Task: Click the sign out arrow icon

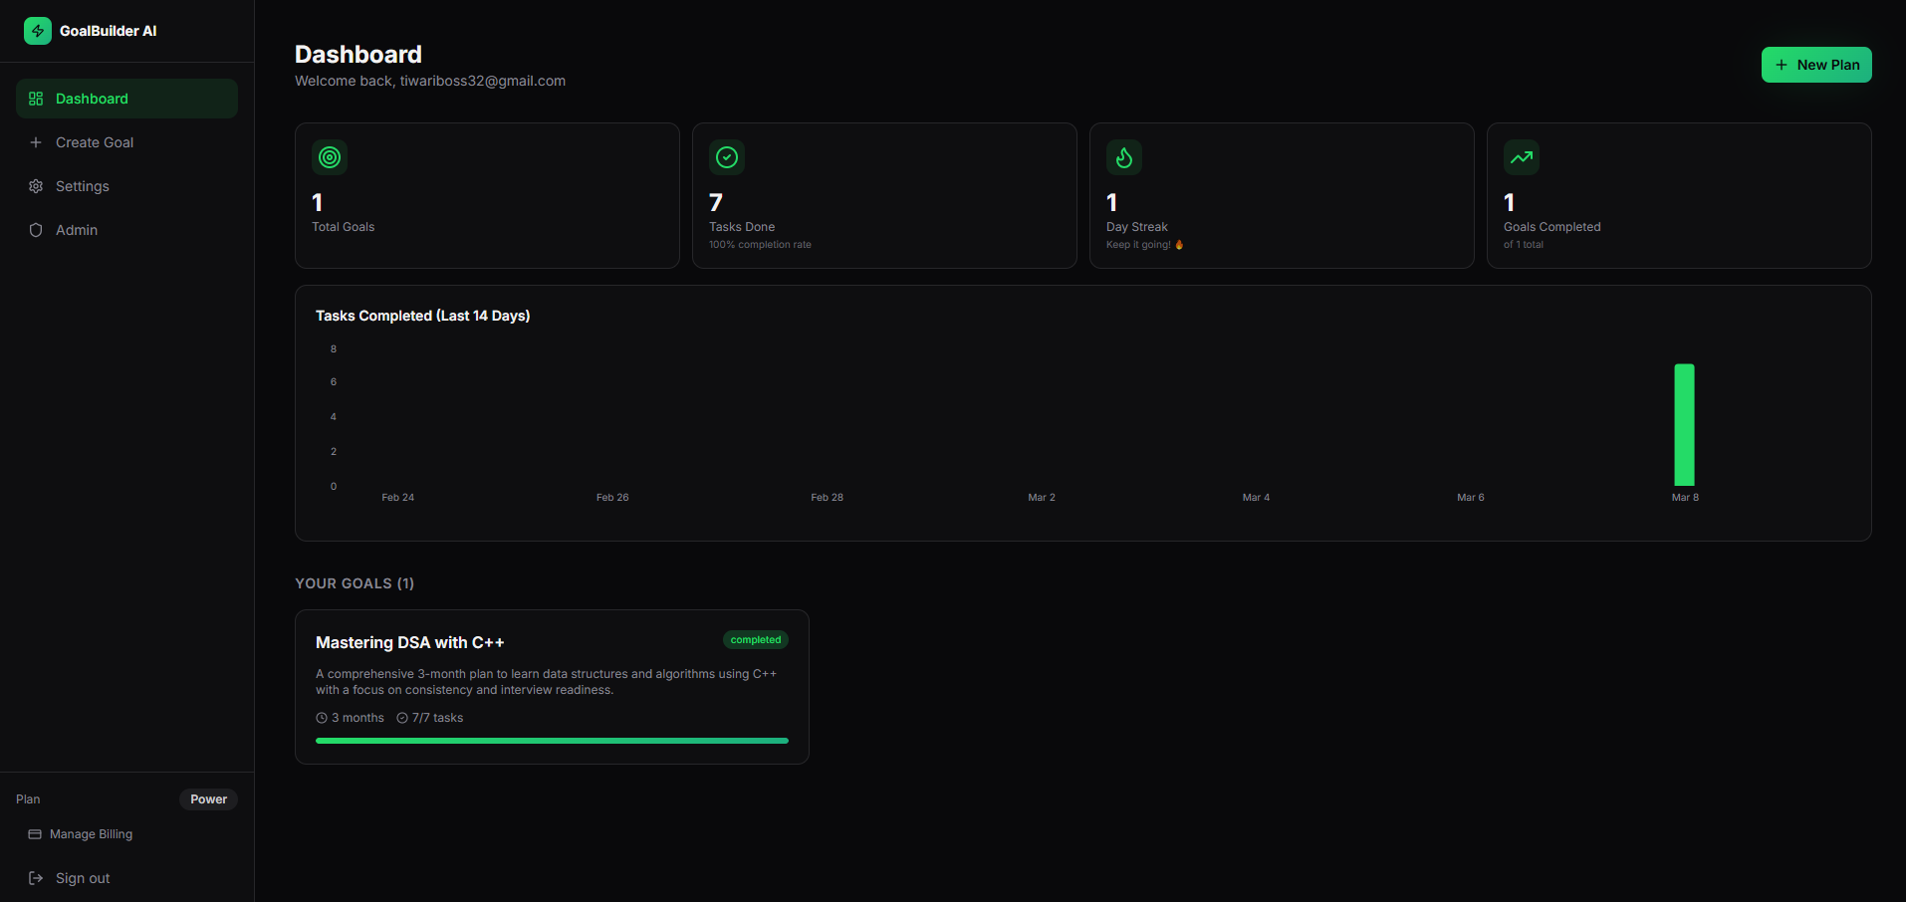Action: click(x=36, y=877)
